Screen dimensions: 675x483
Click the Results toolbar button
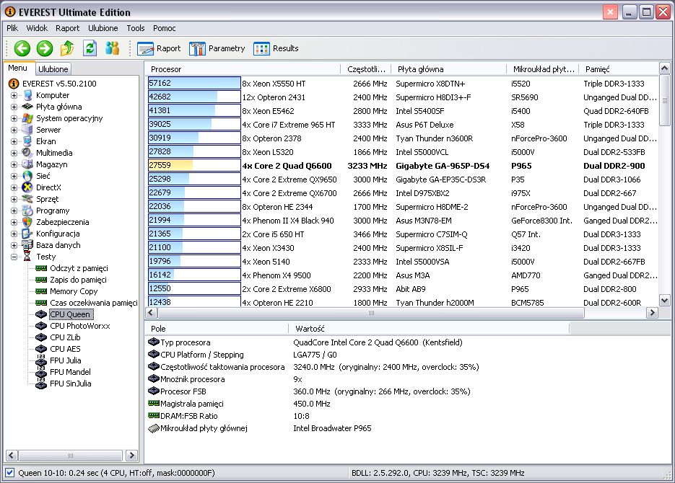tap(276, 48)
